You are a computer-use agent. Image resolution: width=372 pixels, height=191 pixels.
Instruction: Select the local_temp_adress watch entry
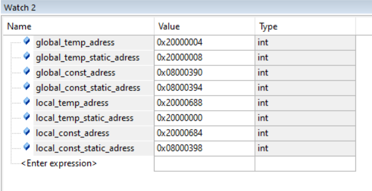(x=72, y=103)
